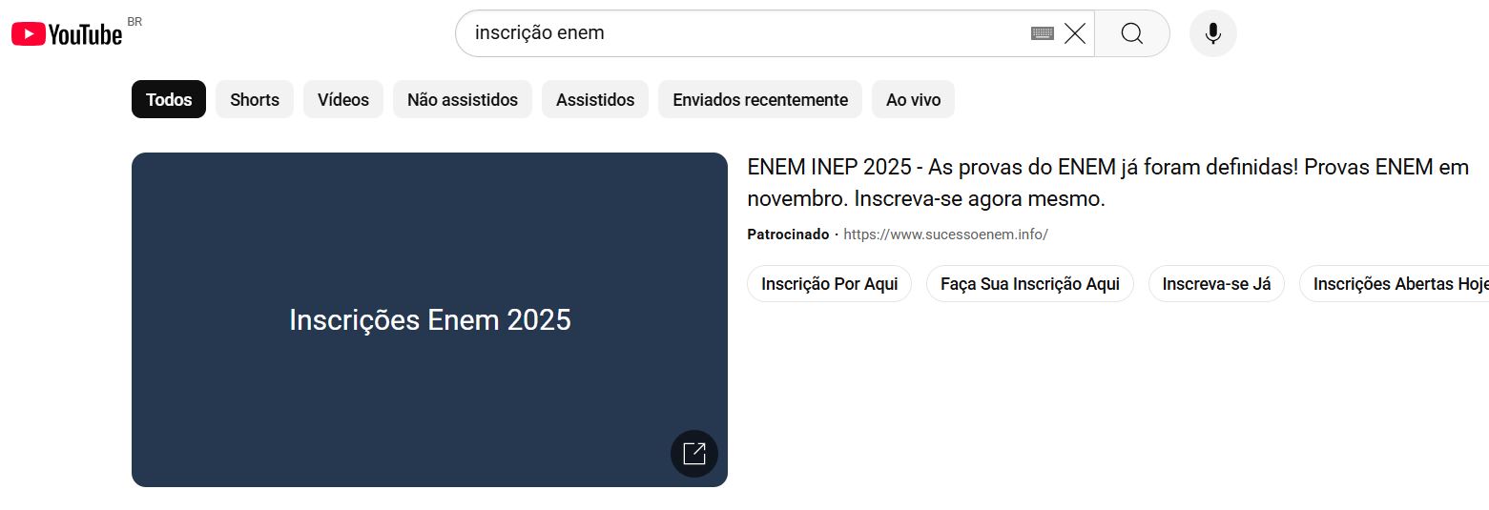The image size is (1489, 510).
Task: Start voice search with the microphone icon
Action: 1213,33
